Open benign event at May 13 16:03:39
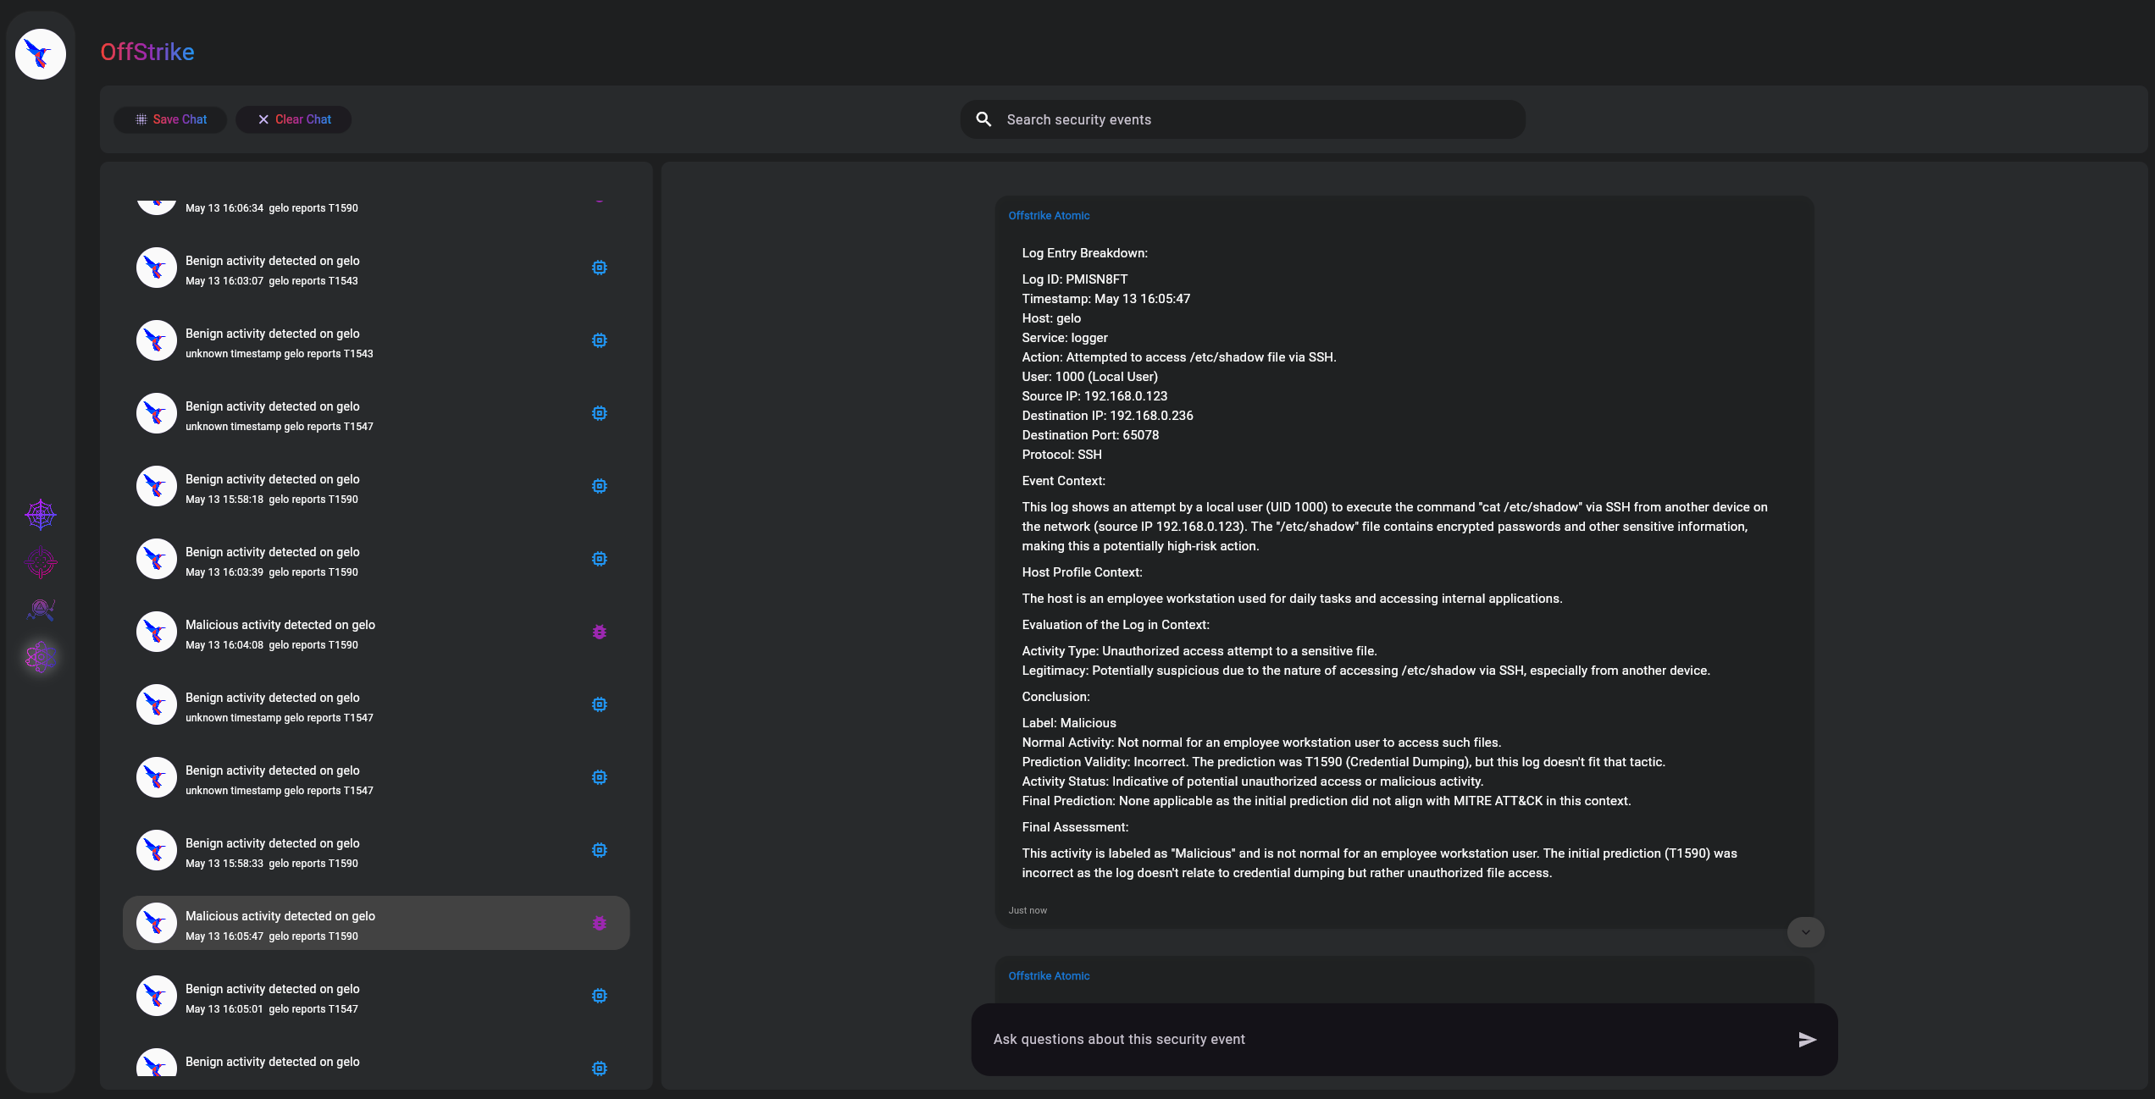Image resolution: width=2155 pixels, height=1099 pixels. (x=376, y=559)
